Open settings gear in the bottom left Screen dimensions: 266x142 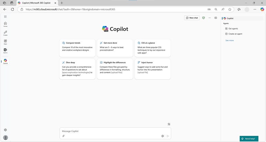pos(5,130)
